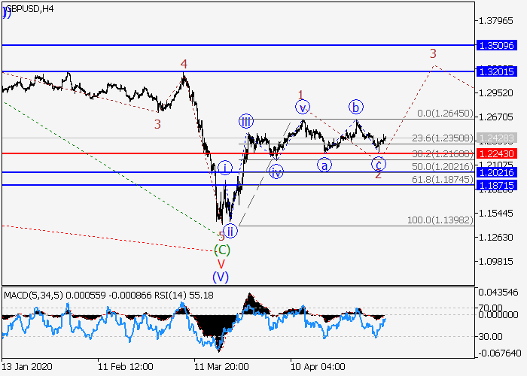
Task: Click the circled wave b marker
Action: tap(355, 106)
